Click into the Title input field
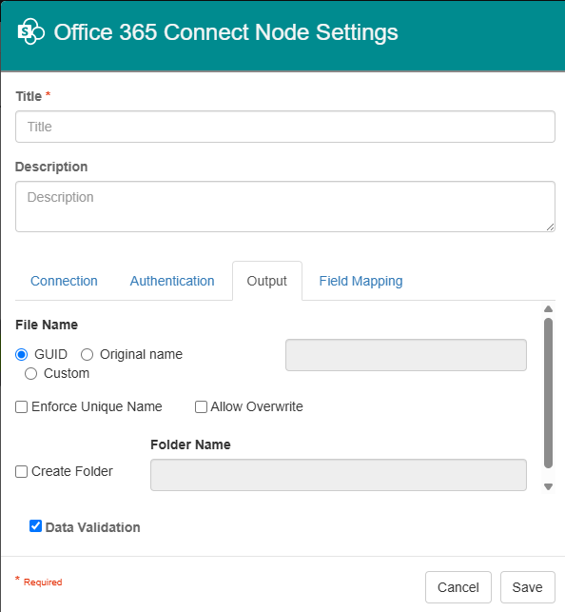The image size is (565, 612). (285, 127)
